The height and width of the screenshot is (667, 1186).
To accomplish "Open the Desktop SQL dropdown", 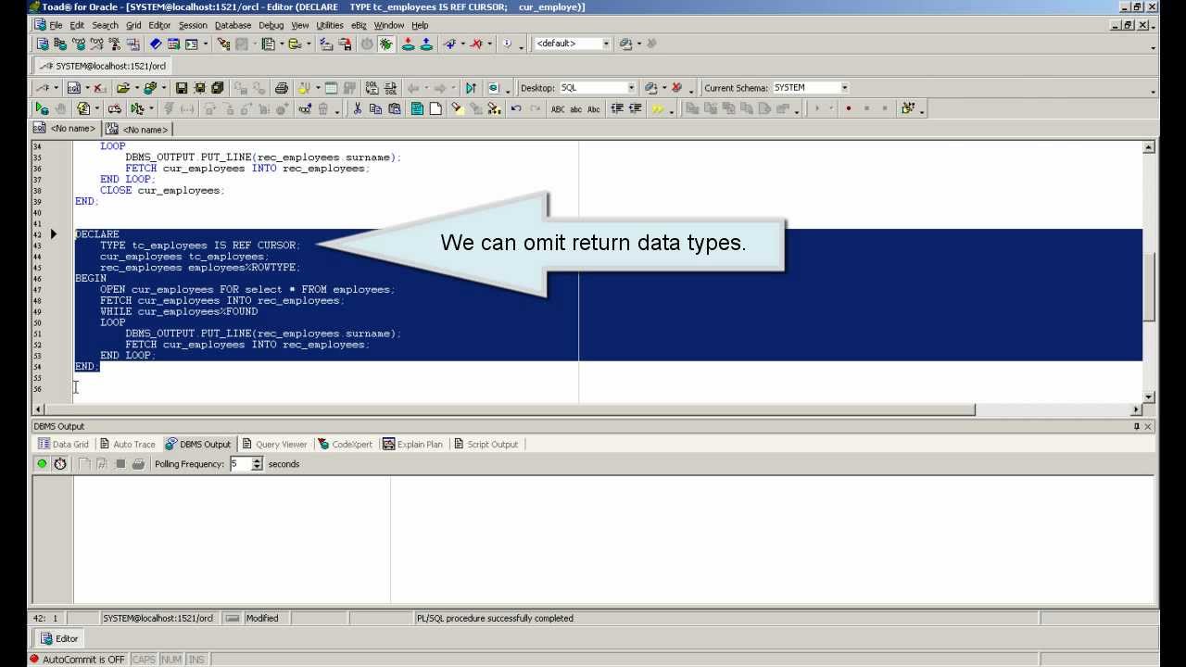I will point(631,88).
